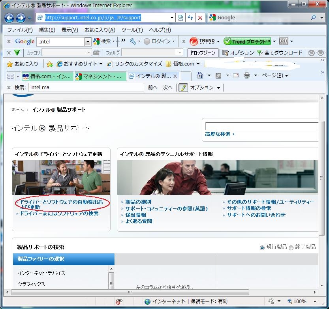
Task: Expand the おすすめサイト dropdown
Action: coord(101,64)
